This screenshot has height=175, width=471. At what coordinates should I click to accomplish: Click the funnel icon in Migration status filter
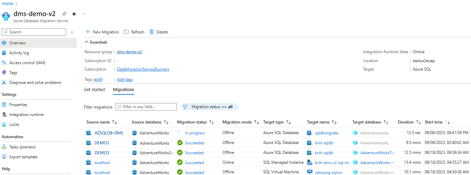point(185,107)
